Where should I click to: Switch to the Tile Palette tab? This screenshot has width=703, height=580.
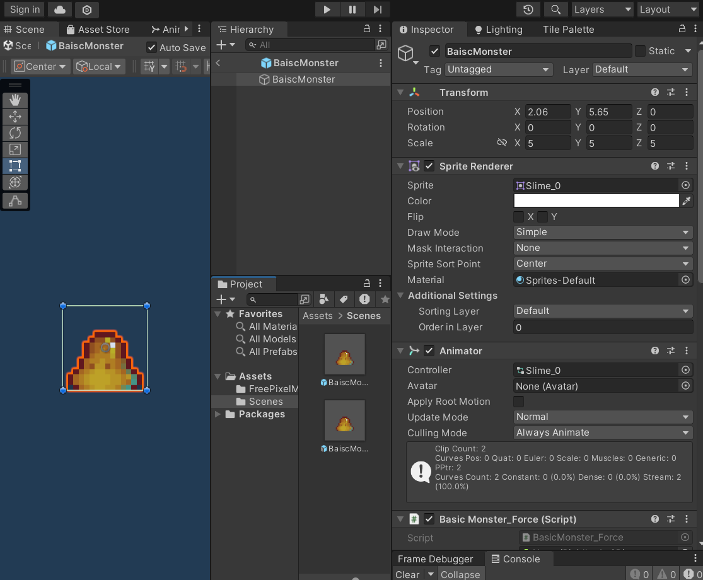click(568, 30)
